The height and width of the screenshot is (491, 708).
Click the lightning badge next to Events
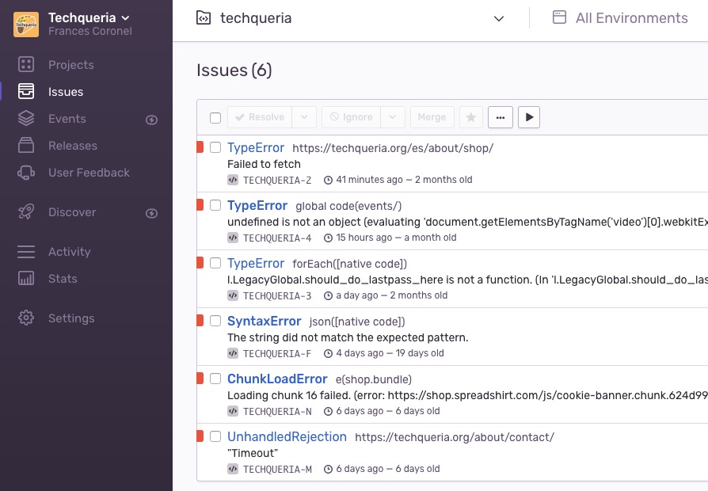click(x=152, y=120)
